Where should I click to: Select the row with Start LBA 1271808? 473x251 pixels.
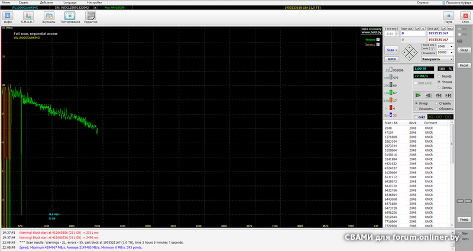coord(417,137)
